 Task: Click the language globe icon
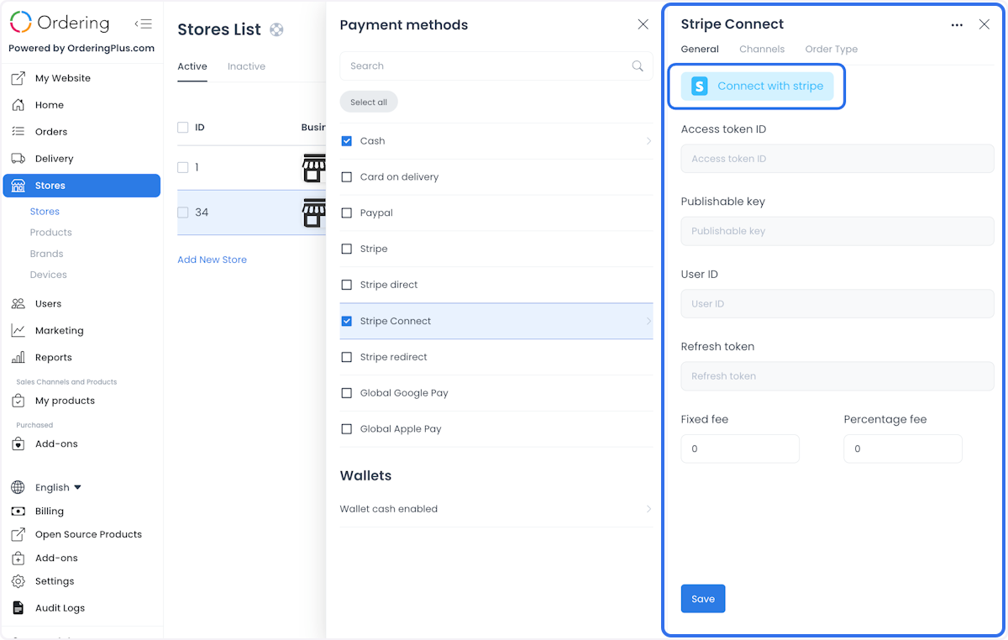pyautogui.click(x=18, y=487)
